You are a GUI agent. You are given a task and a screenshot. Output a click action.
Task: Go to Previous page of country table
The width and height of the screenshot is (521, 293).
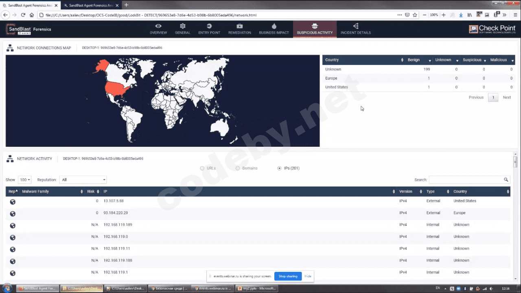pyautogui.click(x=476, y=98)
